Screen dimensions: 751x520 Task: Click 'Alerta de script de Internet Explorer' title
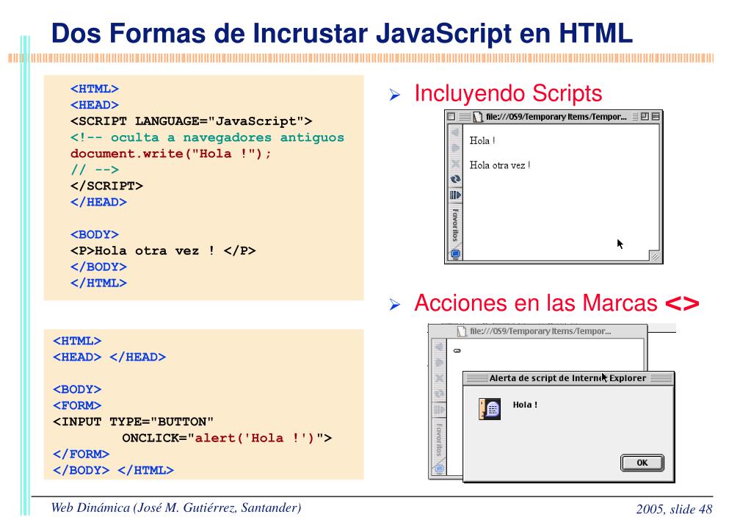pos(567,378)
